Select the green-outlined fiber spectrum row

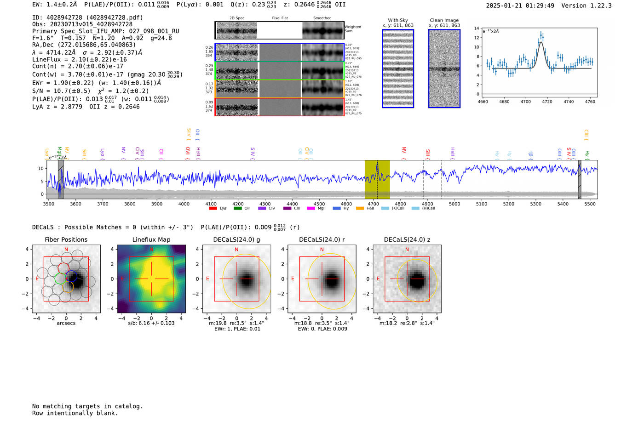[280, 71]
